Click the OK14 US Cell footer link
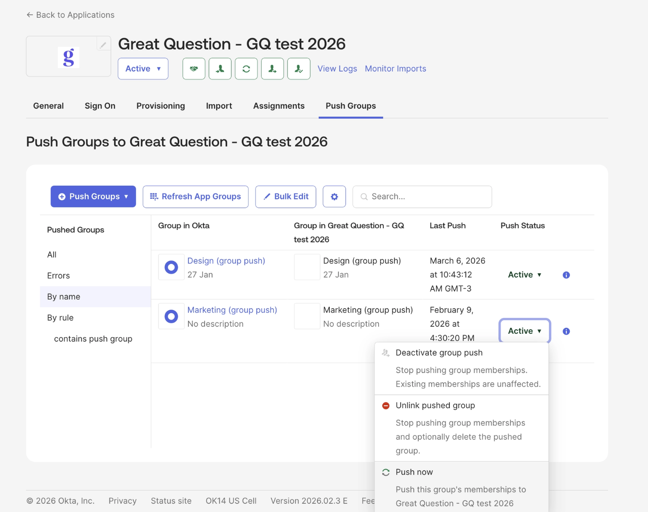This screenshot has width=648, height=512. (231, 501)
